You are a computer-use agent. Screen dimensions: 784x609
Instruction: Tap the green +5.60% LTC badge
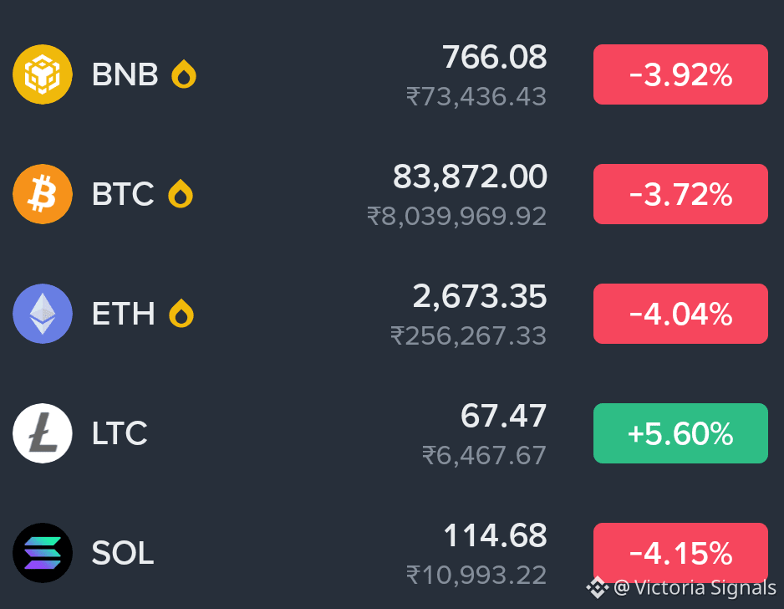680,433
